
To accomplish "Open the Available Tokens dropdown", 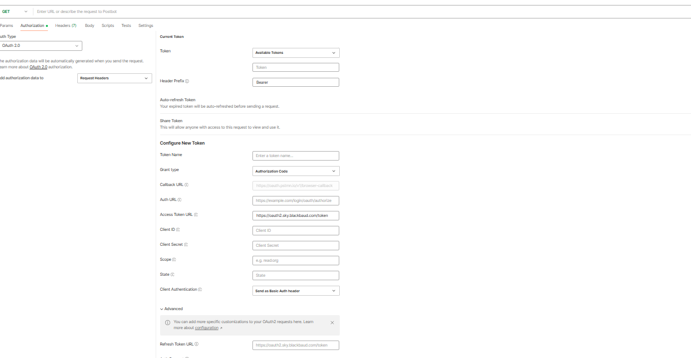I will click(296, 52).
